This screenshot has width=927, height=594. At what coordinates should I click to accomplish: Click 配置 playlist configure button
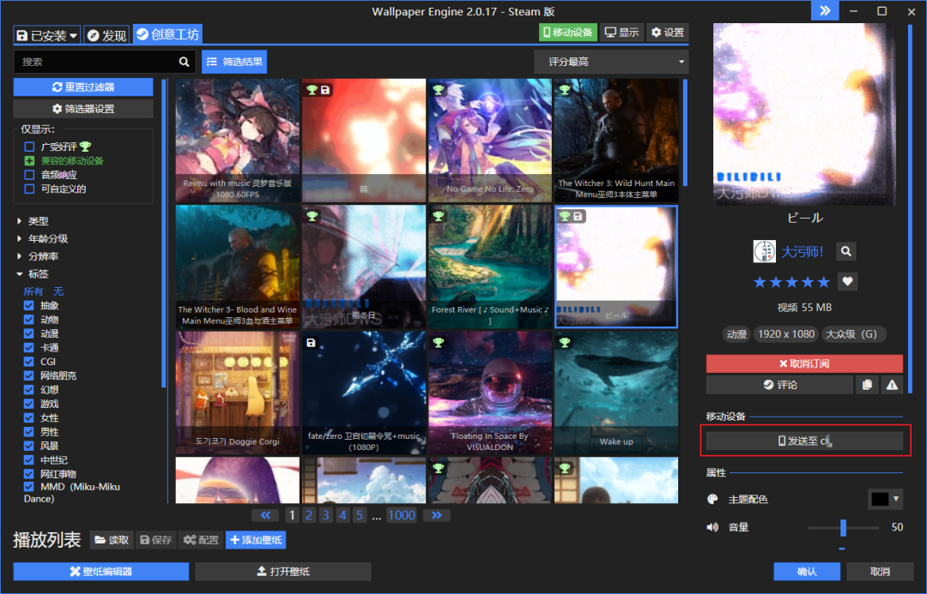[201, 540]
